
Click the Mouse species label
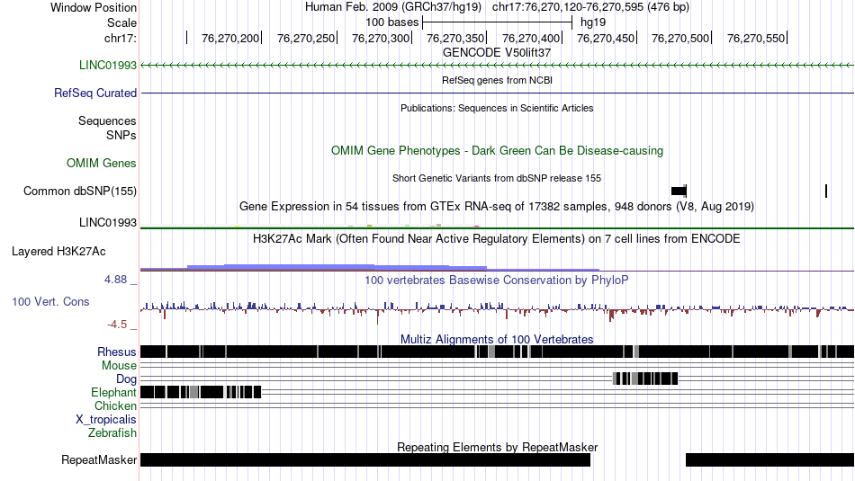pyautogui.click(x=119, y=366)
